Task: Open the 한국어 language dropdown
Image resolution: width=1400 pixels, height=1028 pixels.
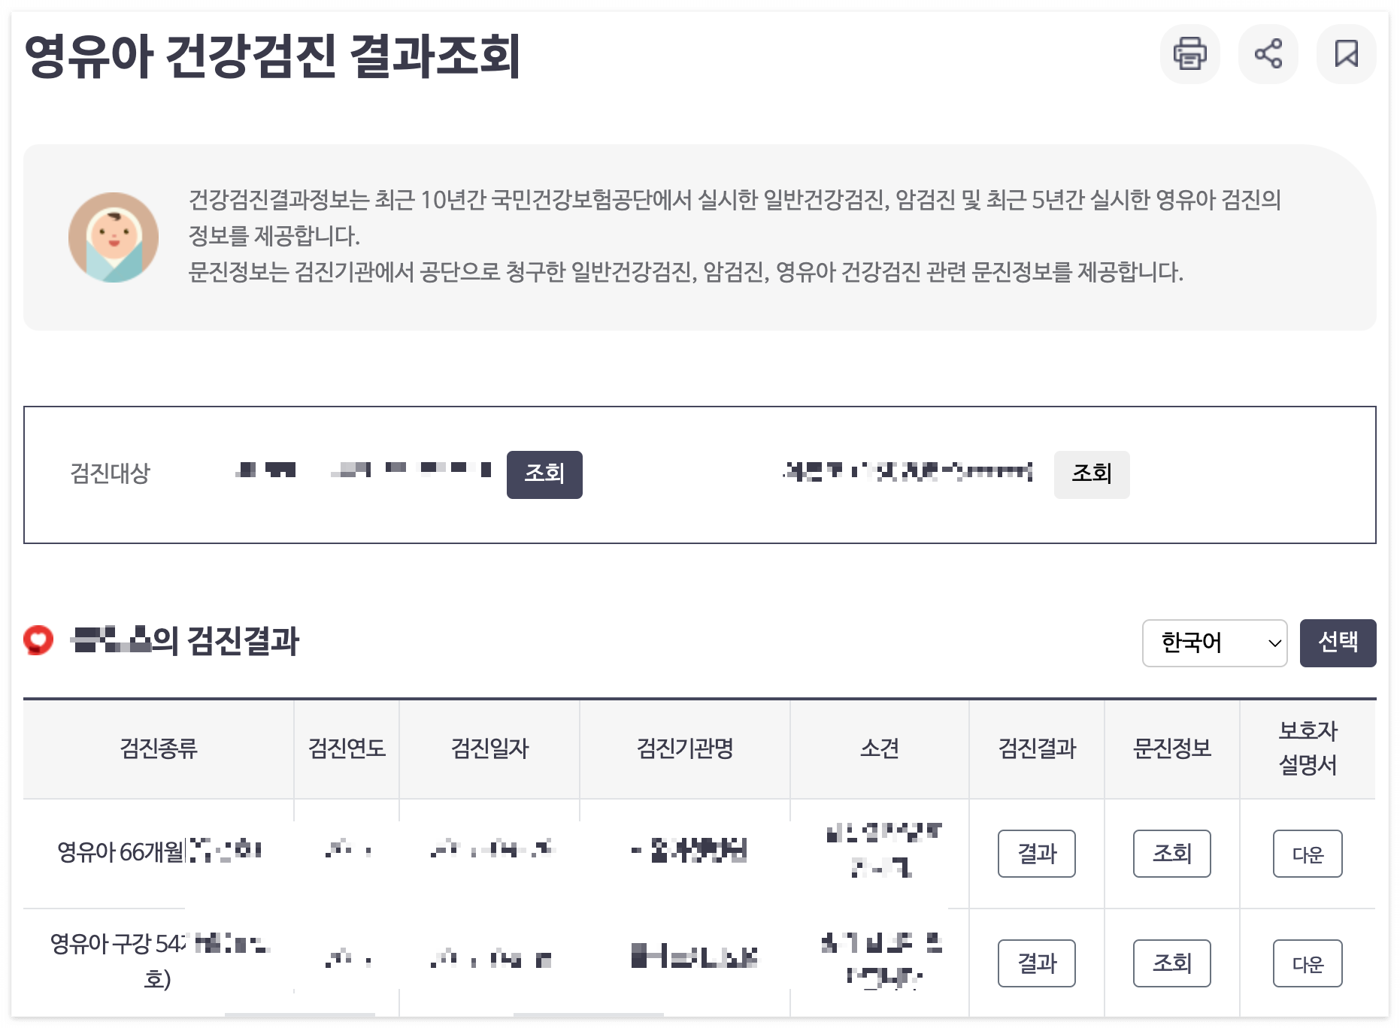Action: pyautogui.click(x=1214, y=643)
